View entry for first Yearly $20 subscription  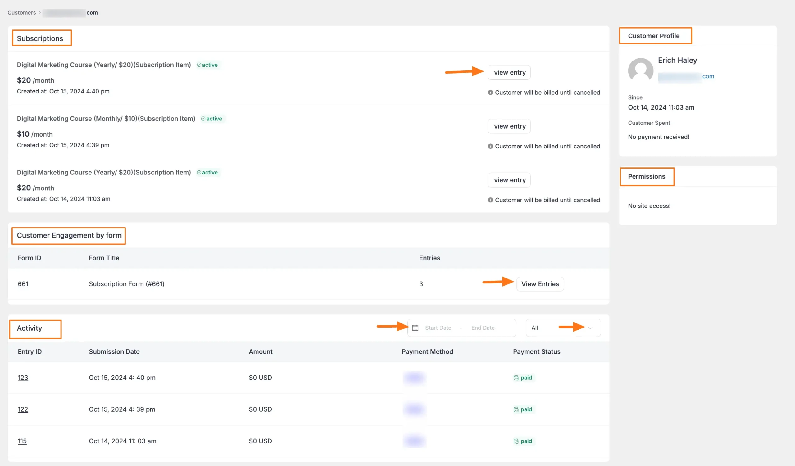[x=509, y=73]
